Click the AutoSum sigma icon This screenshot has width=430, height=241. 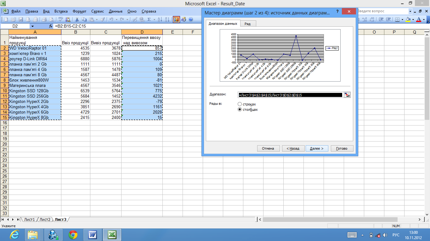pos(149,19)
